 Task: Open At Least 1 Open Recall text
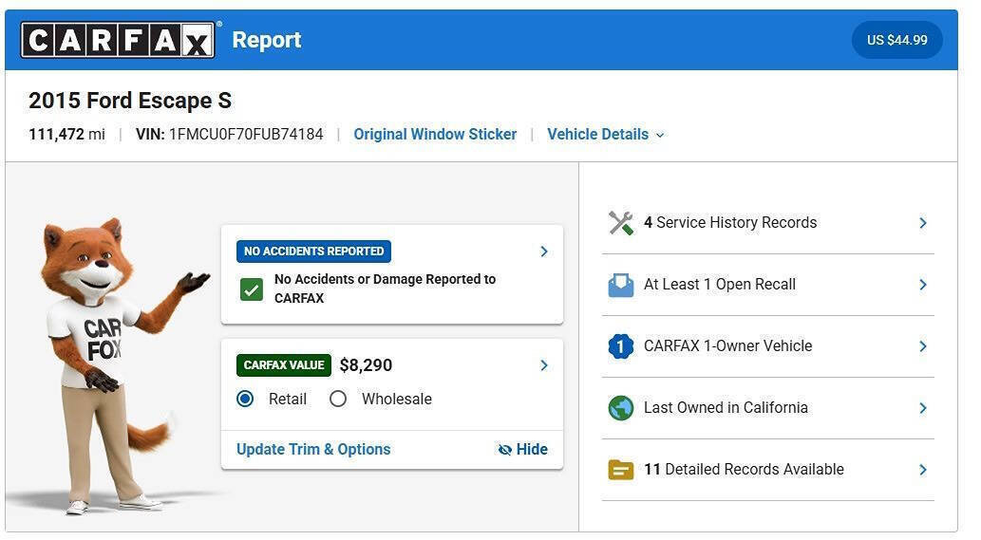720,285
